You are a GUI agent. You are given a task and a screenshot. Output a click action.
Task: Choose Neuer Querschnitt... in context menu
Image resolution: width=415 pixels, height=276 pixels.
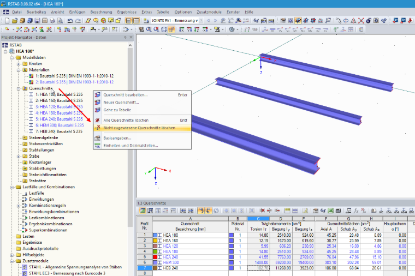click(142, 103)
